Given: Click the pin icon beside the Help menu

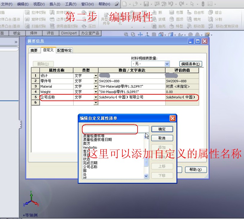Looking at the screenshot, I should click(117, 4).
